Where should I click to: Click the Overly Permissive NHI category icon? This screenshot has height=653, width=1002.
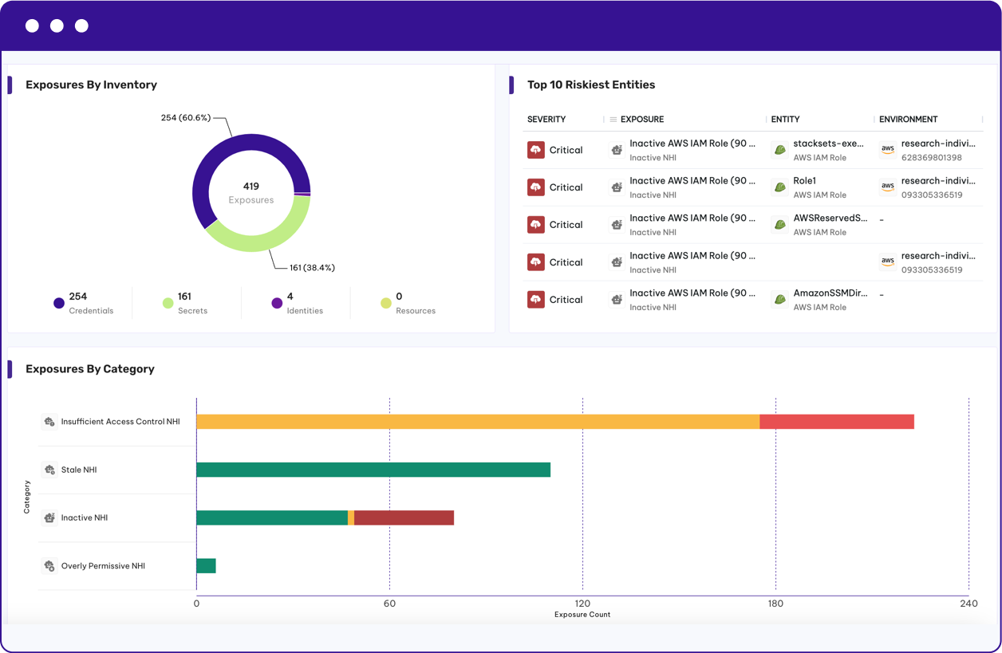coord(49,565)
